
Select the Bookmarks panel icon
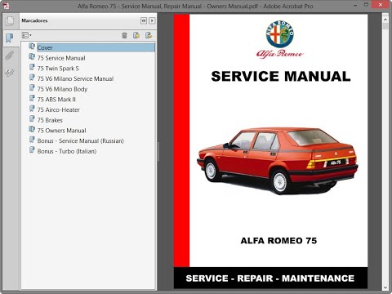click(10, 38)
